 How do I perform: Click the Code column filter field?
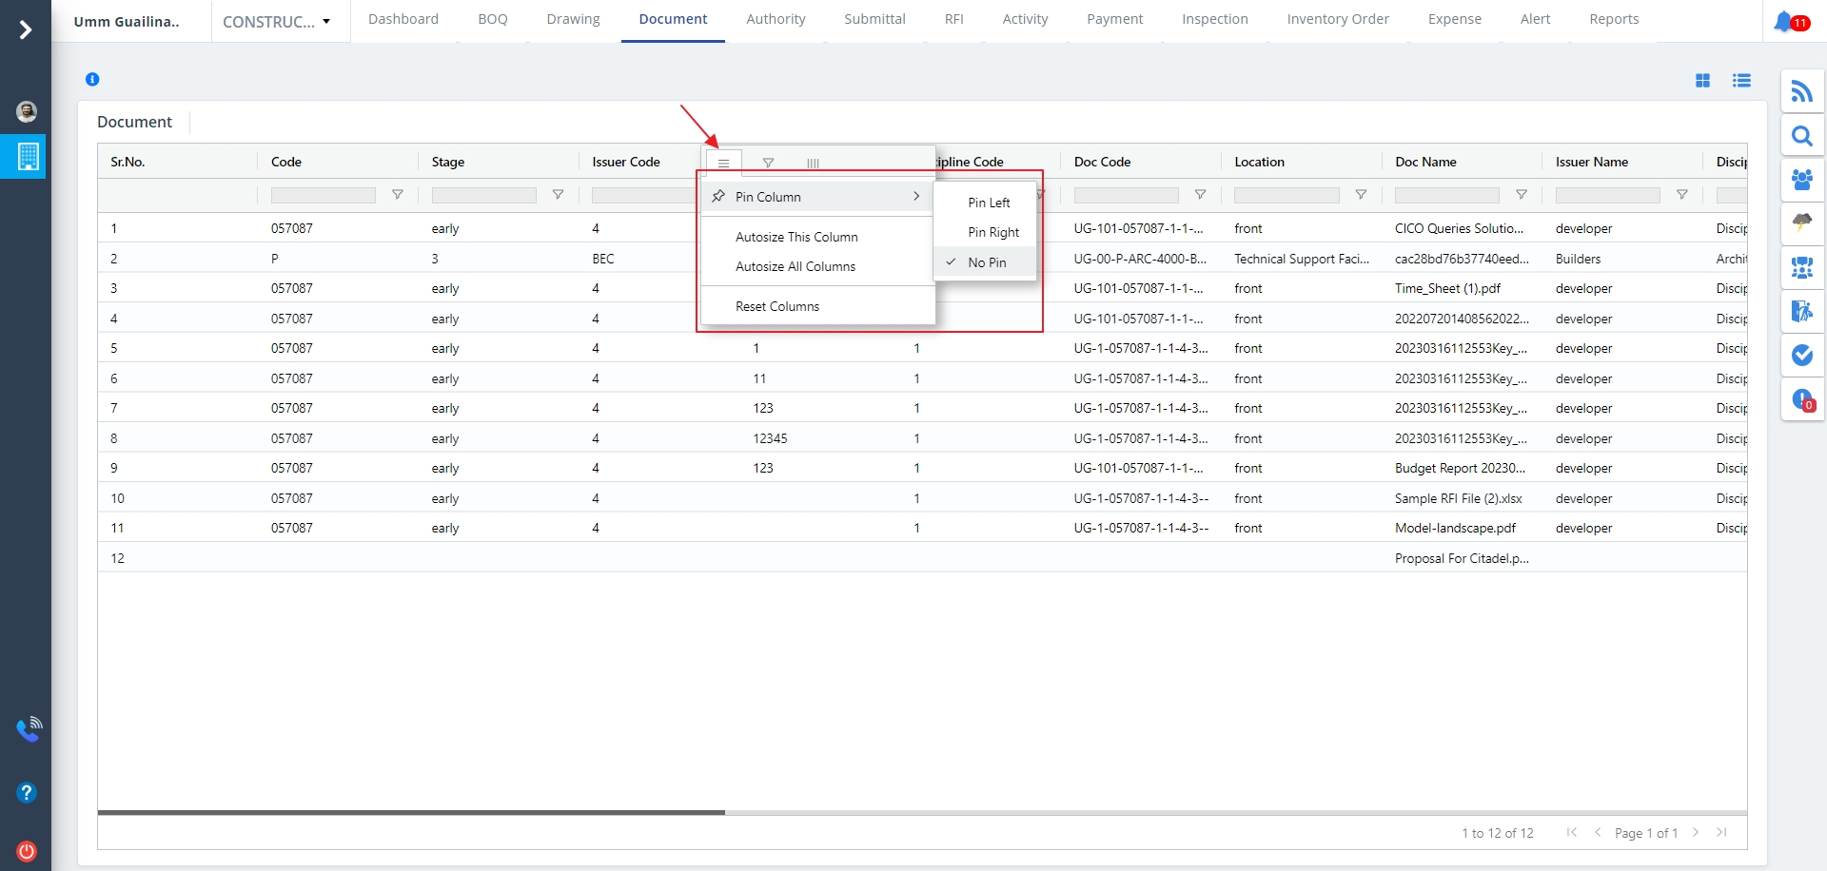[x=323, y=195]
